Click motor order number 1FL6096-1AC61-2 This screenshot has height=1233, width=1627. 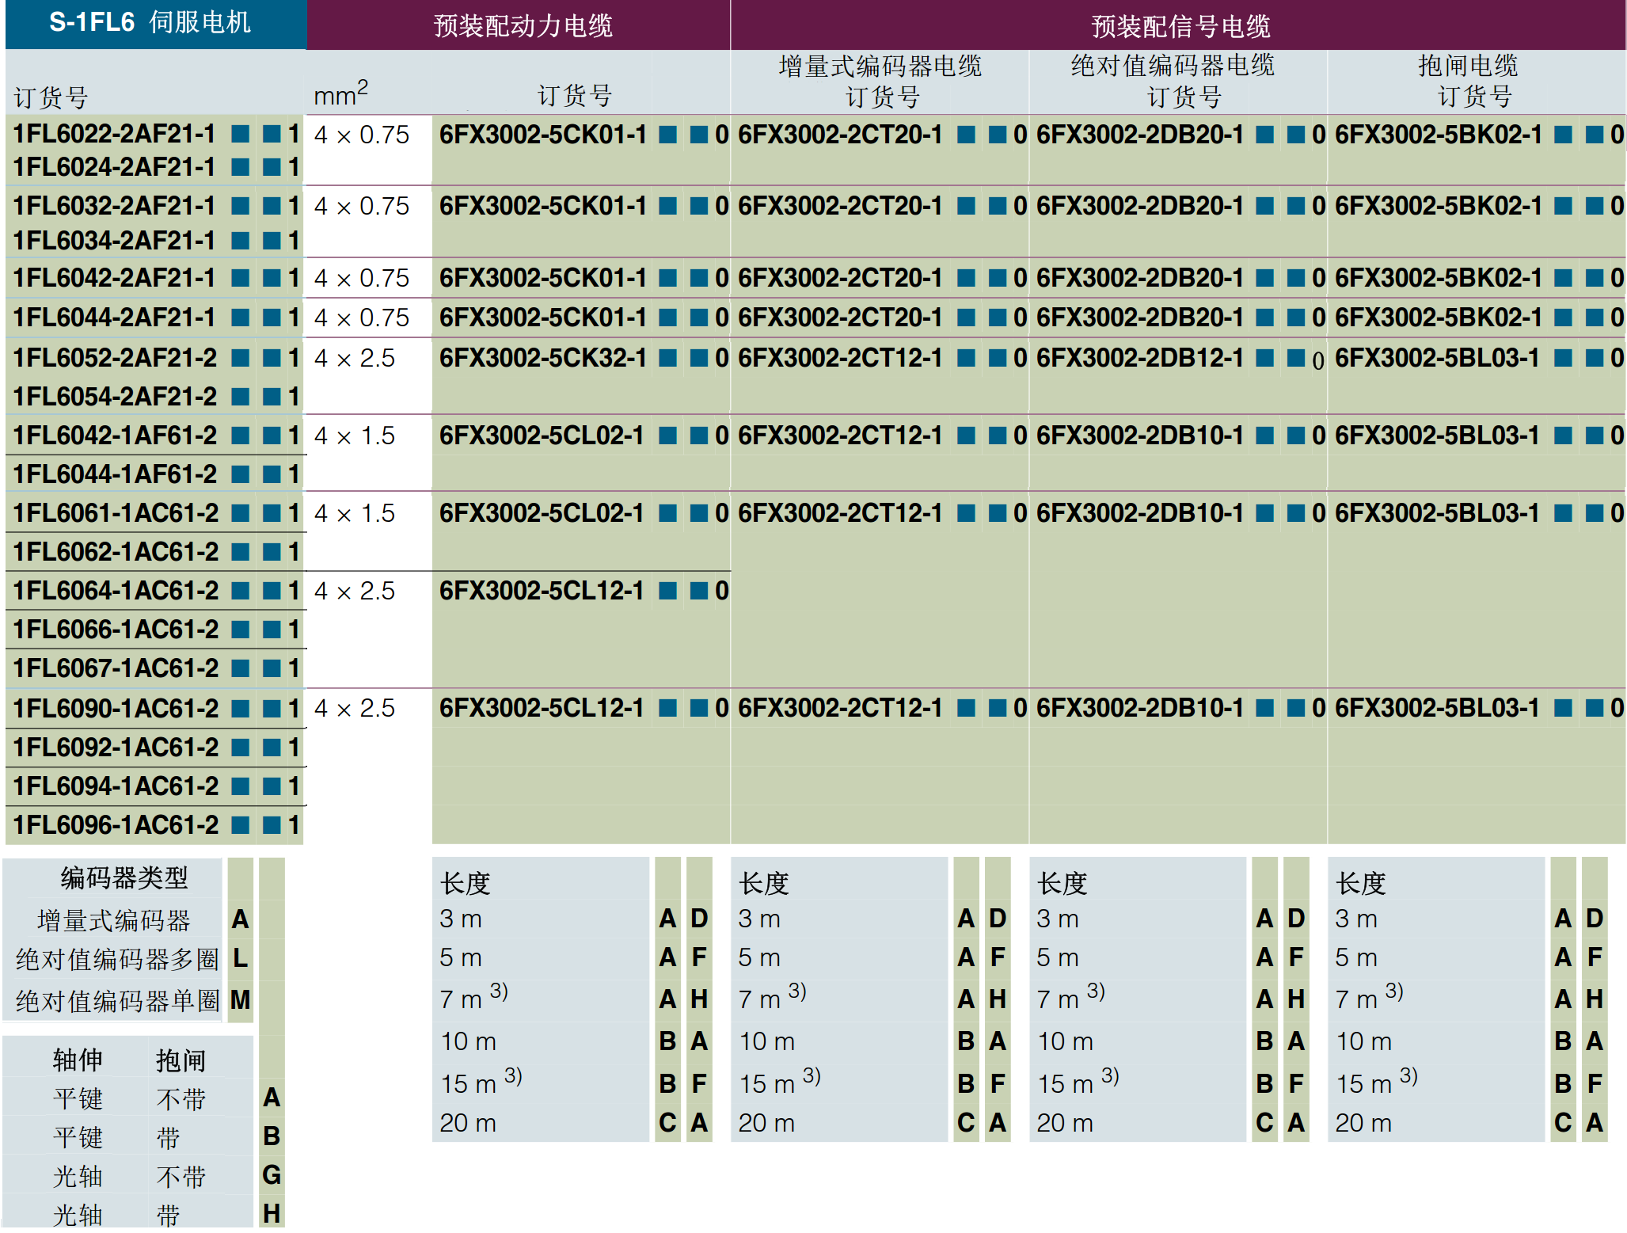tap(116, 825)
